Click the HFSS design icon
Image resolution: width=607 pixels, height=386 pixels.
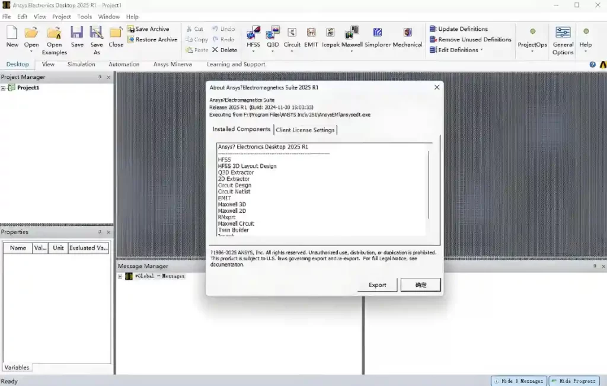pyautogui.click(x=253, y=33)
